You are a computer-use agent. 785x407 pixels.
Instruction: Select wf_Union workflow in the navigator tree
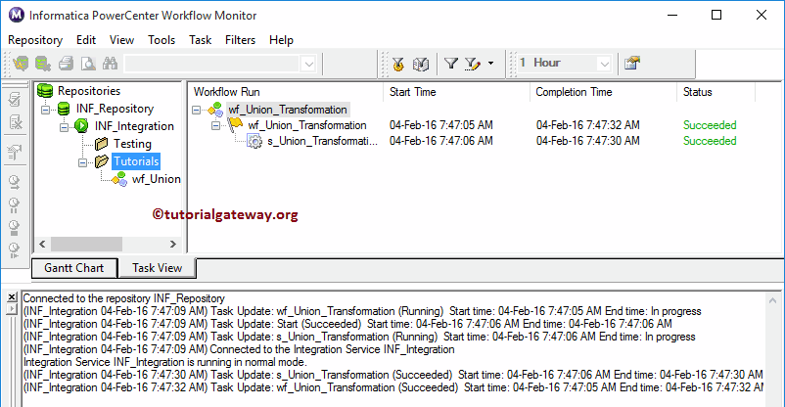[x=156, y=179]
